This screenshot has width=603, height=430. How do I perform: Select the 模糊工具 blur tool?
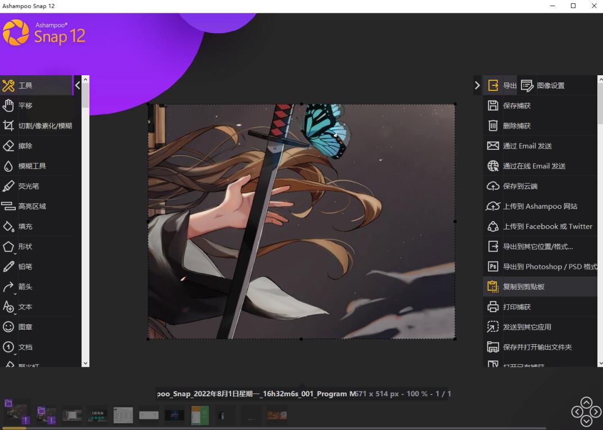(32, 166)
